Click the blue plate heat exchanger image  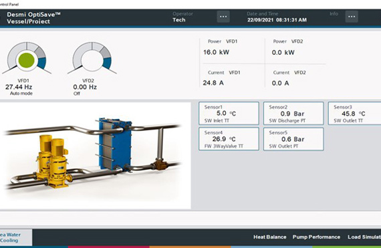(115, 144)
